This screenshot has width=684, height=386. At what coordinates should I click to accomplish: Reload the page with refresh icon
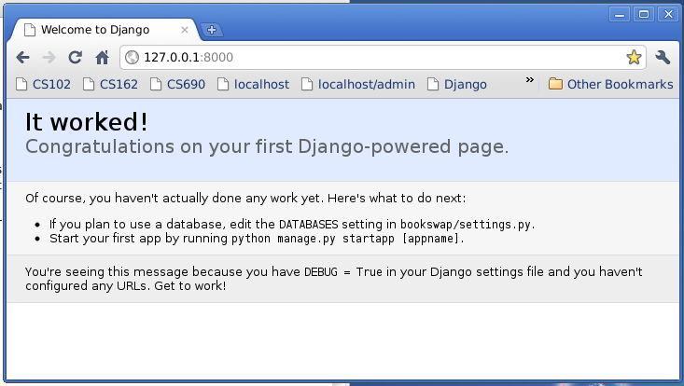pos(75,57)
